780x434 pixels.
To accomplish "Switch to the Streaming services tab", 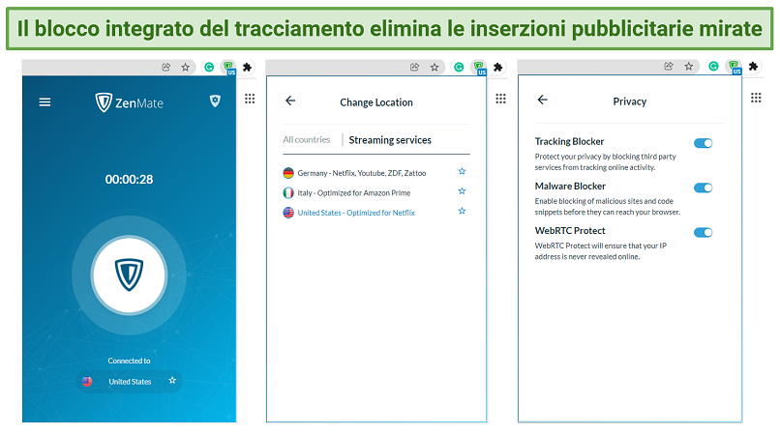I will (390, 140).
